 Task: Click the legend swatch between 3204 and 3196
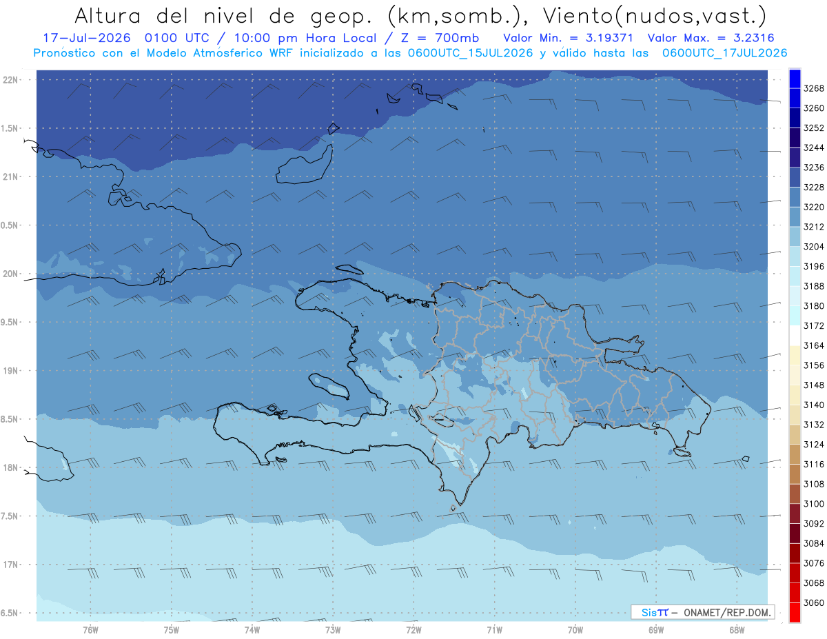click(795, 257)
